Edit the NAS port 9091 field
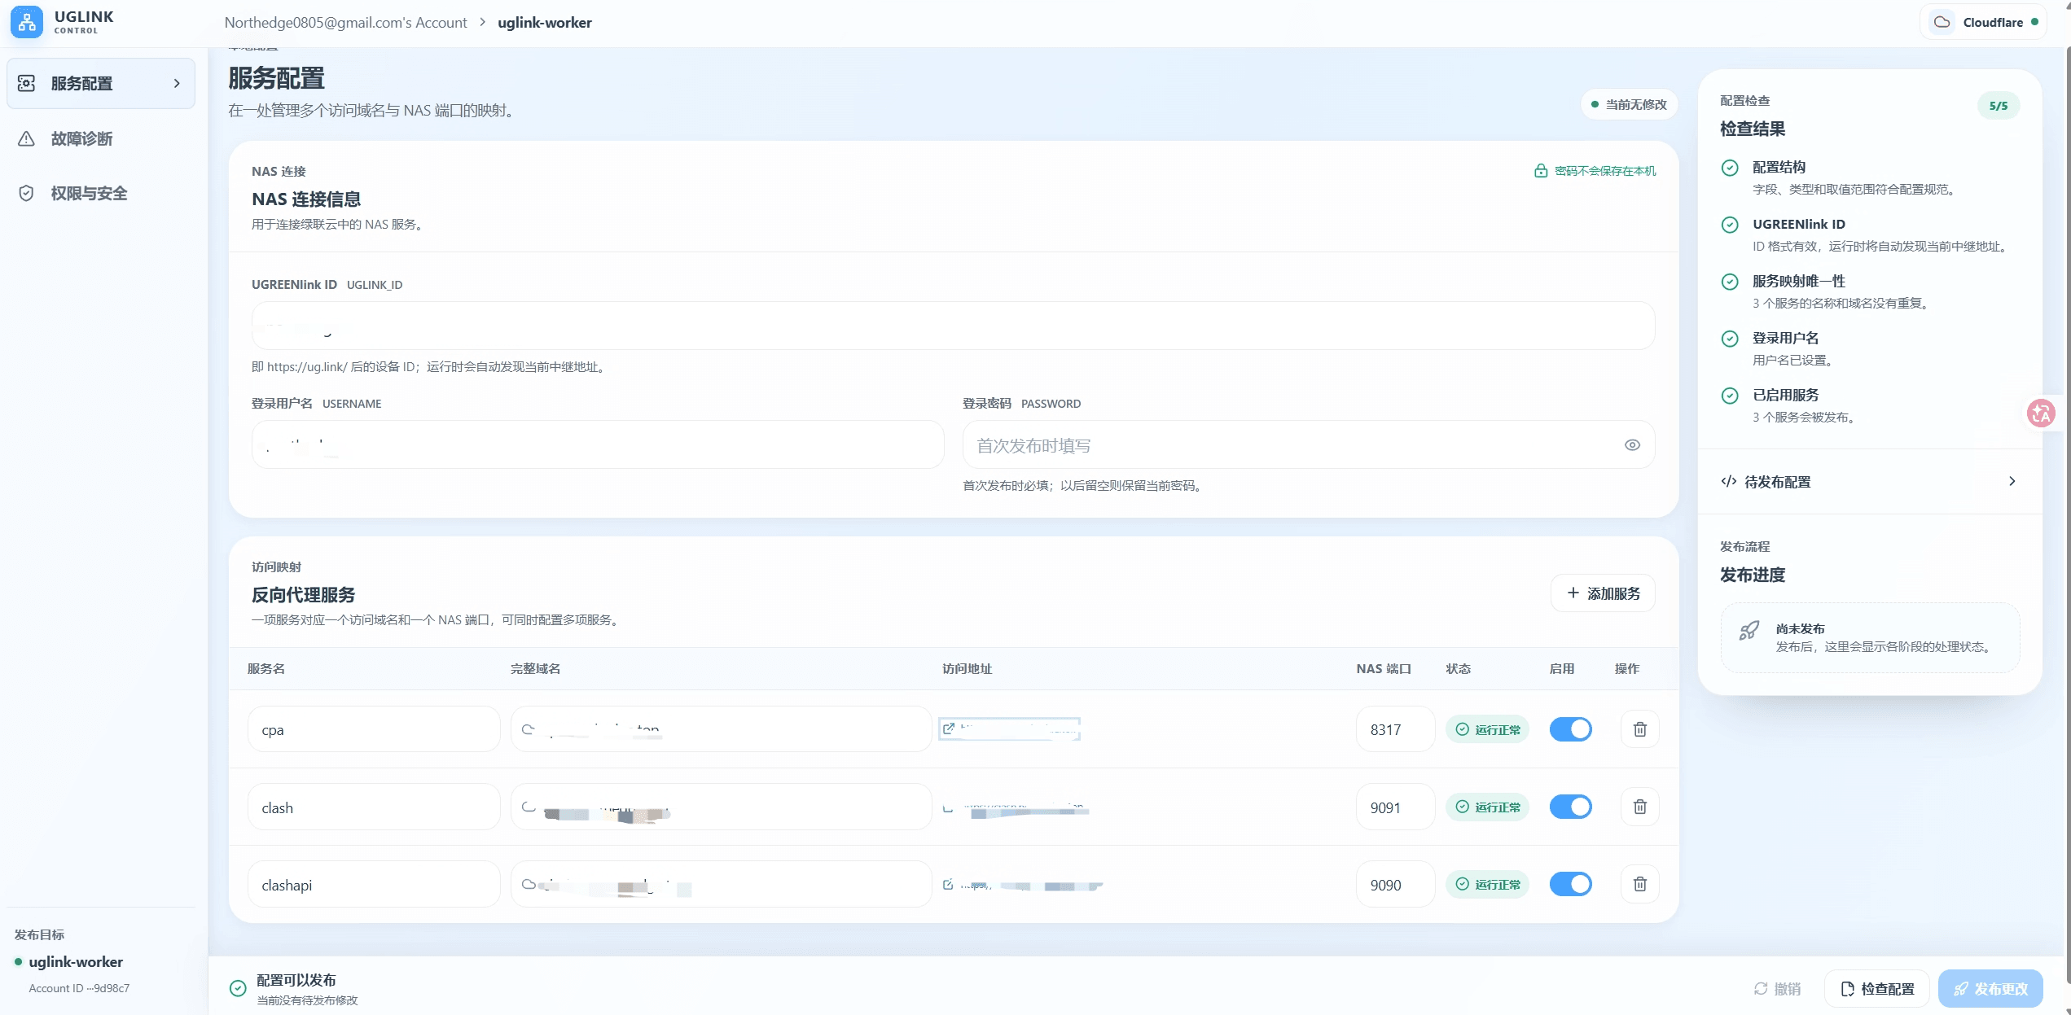The image size is (2071, 1015). point(1395,807)
